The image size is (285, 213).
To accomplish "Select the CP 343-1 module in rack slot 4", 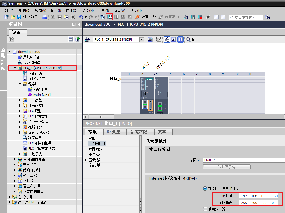I will (162, 95).
